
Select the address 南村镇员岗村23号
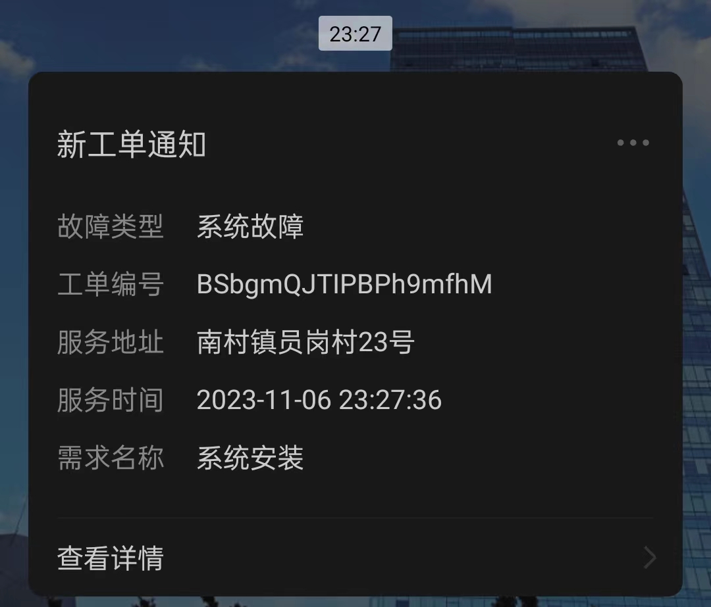[x=305, y=342]
